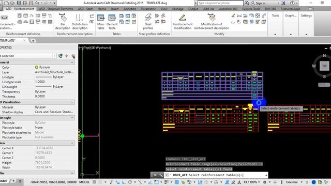The image size is (331, 186).
Task: Open recent commands arrow in command line
Action: pos(266,175)
